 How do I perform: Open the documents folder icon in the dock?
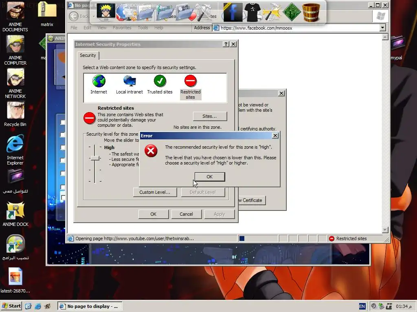click(x=145, y=13)
